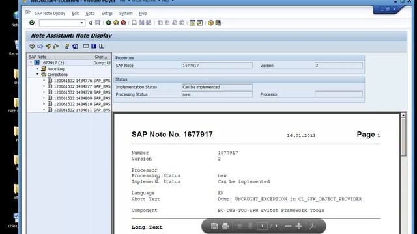Expand correction 120061532 1434777
Viewport: 417px width, 234px height.
click(x=44, y=86)
